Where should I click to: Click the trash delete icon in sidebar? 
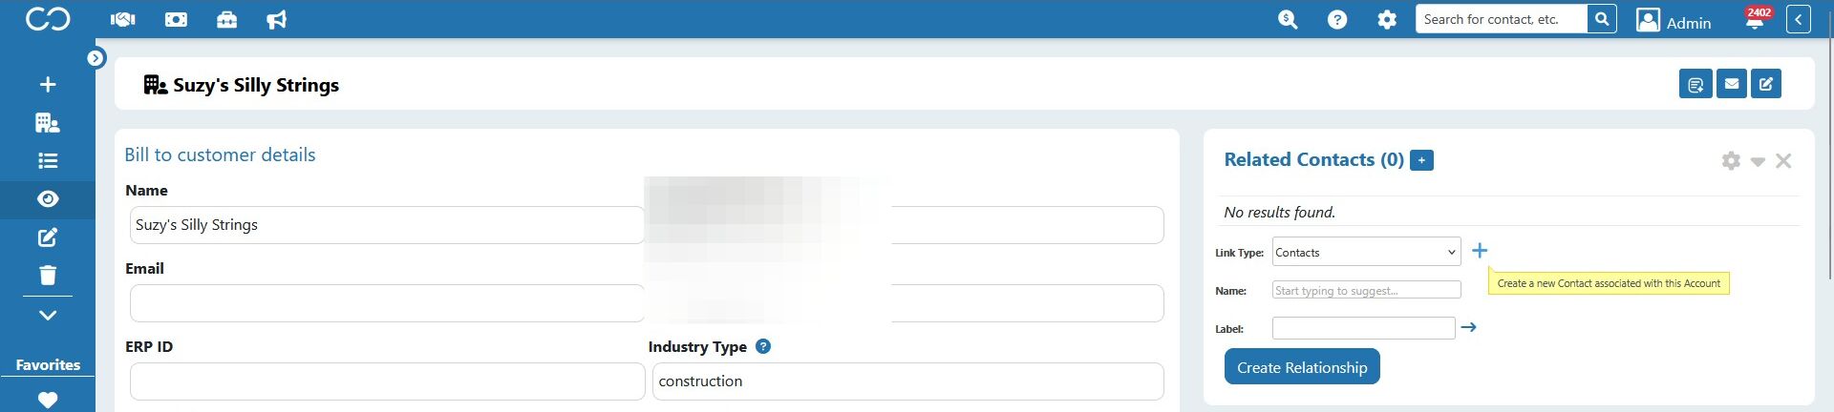pyautogui.click(x=48, y=276)
